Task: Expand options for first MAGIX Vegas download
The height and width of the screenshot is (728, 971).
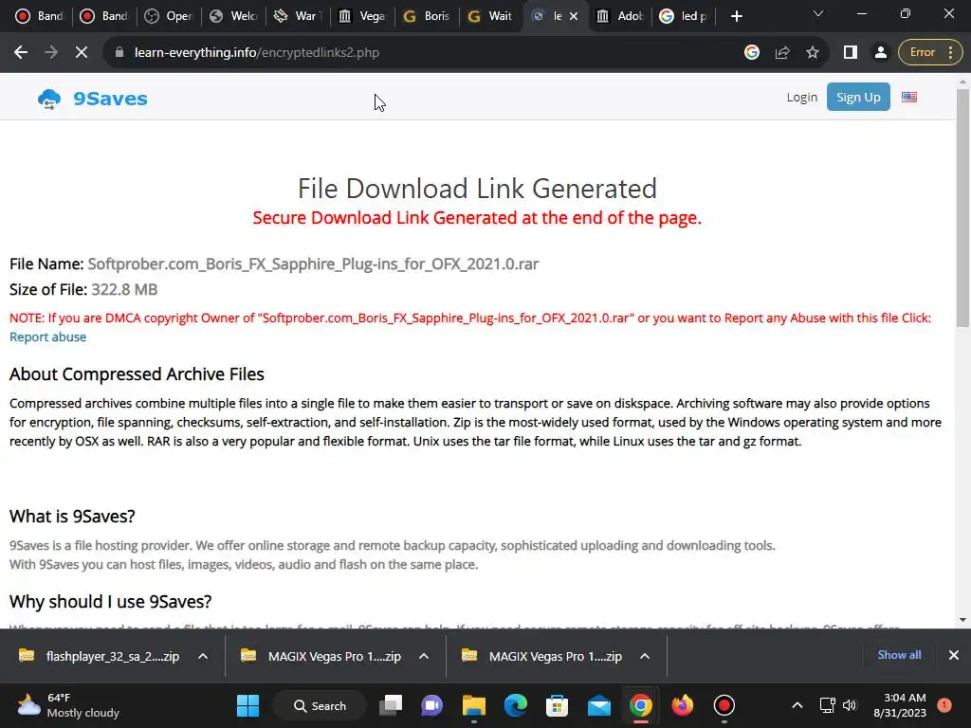Action: coord(424,656)
